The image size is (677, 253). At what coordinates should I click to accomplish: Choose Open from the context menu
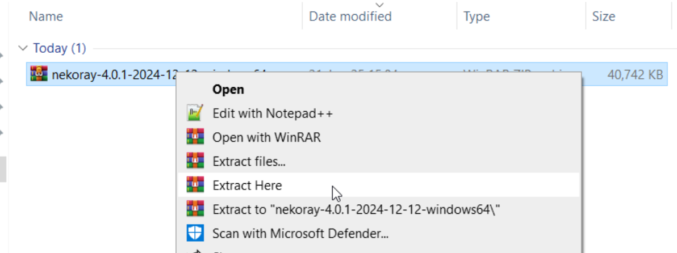point(228,90)
